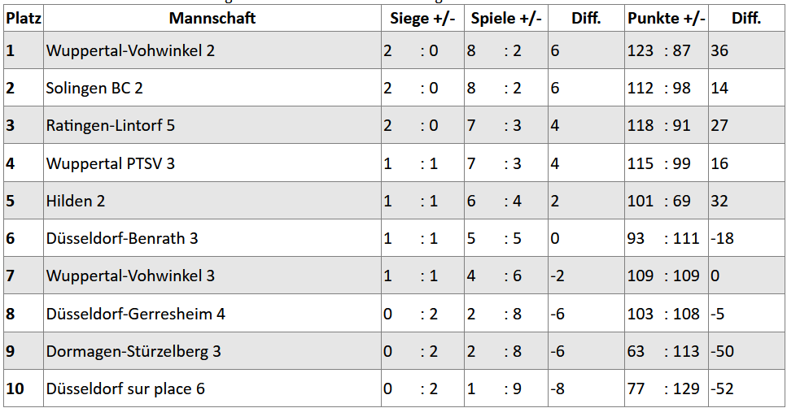The width and height of the screenshot is (787, 408).
Task: Click the Dormagen-Stürzelberg 3 team name
Action: [133, 351]
